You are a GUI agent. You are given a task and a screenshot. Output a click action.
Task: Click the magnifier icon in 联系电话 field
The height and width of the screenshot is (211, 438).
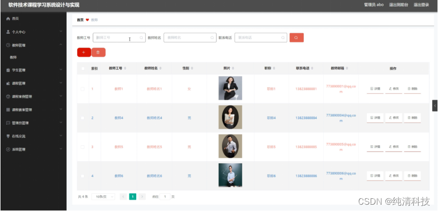pyautogui.click(x=283, y=38)
